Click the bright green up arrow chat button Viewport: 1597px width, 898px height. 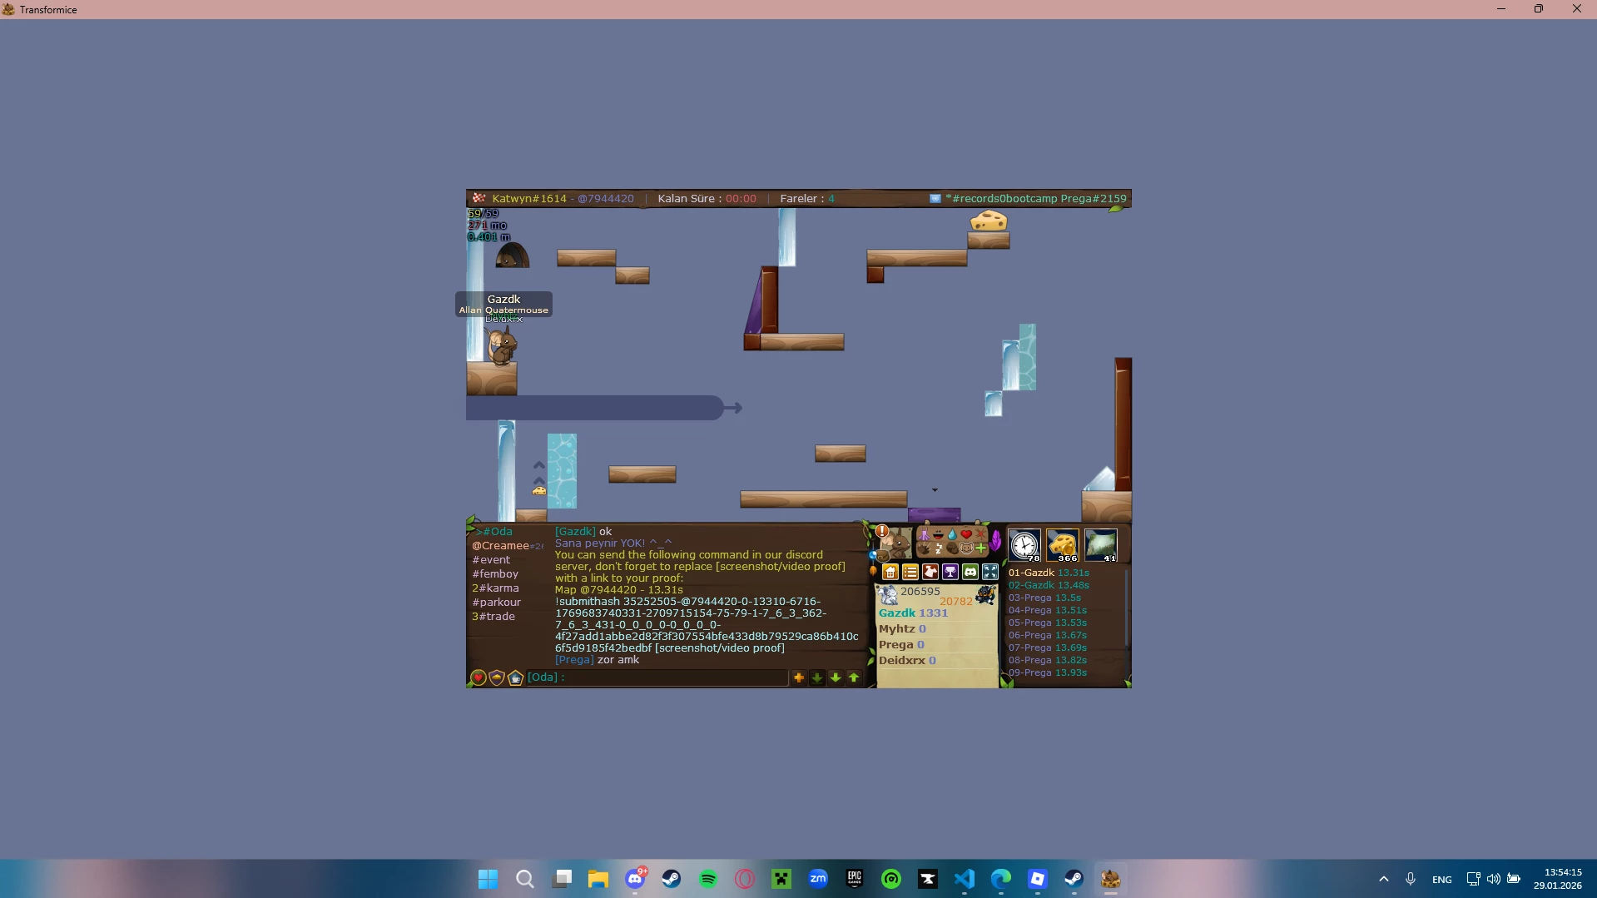854,677
